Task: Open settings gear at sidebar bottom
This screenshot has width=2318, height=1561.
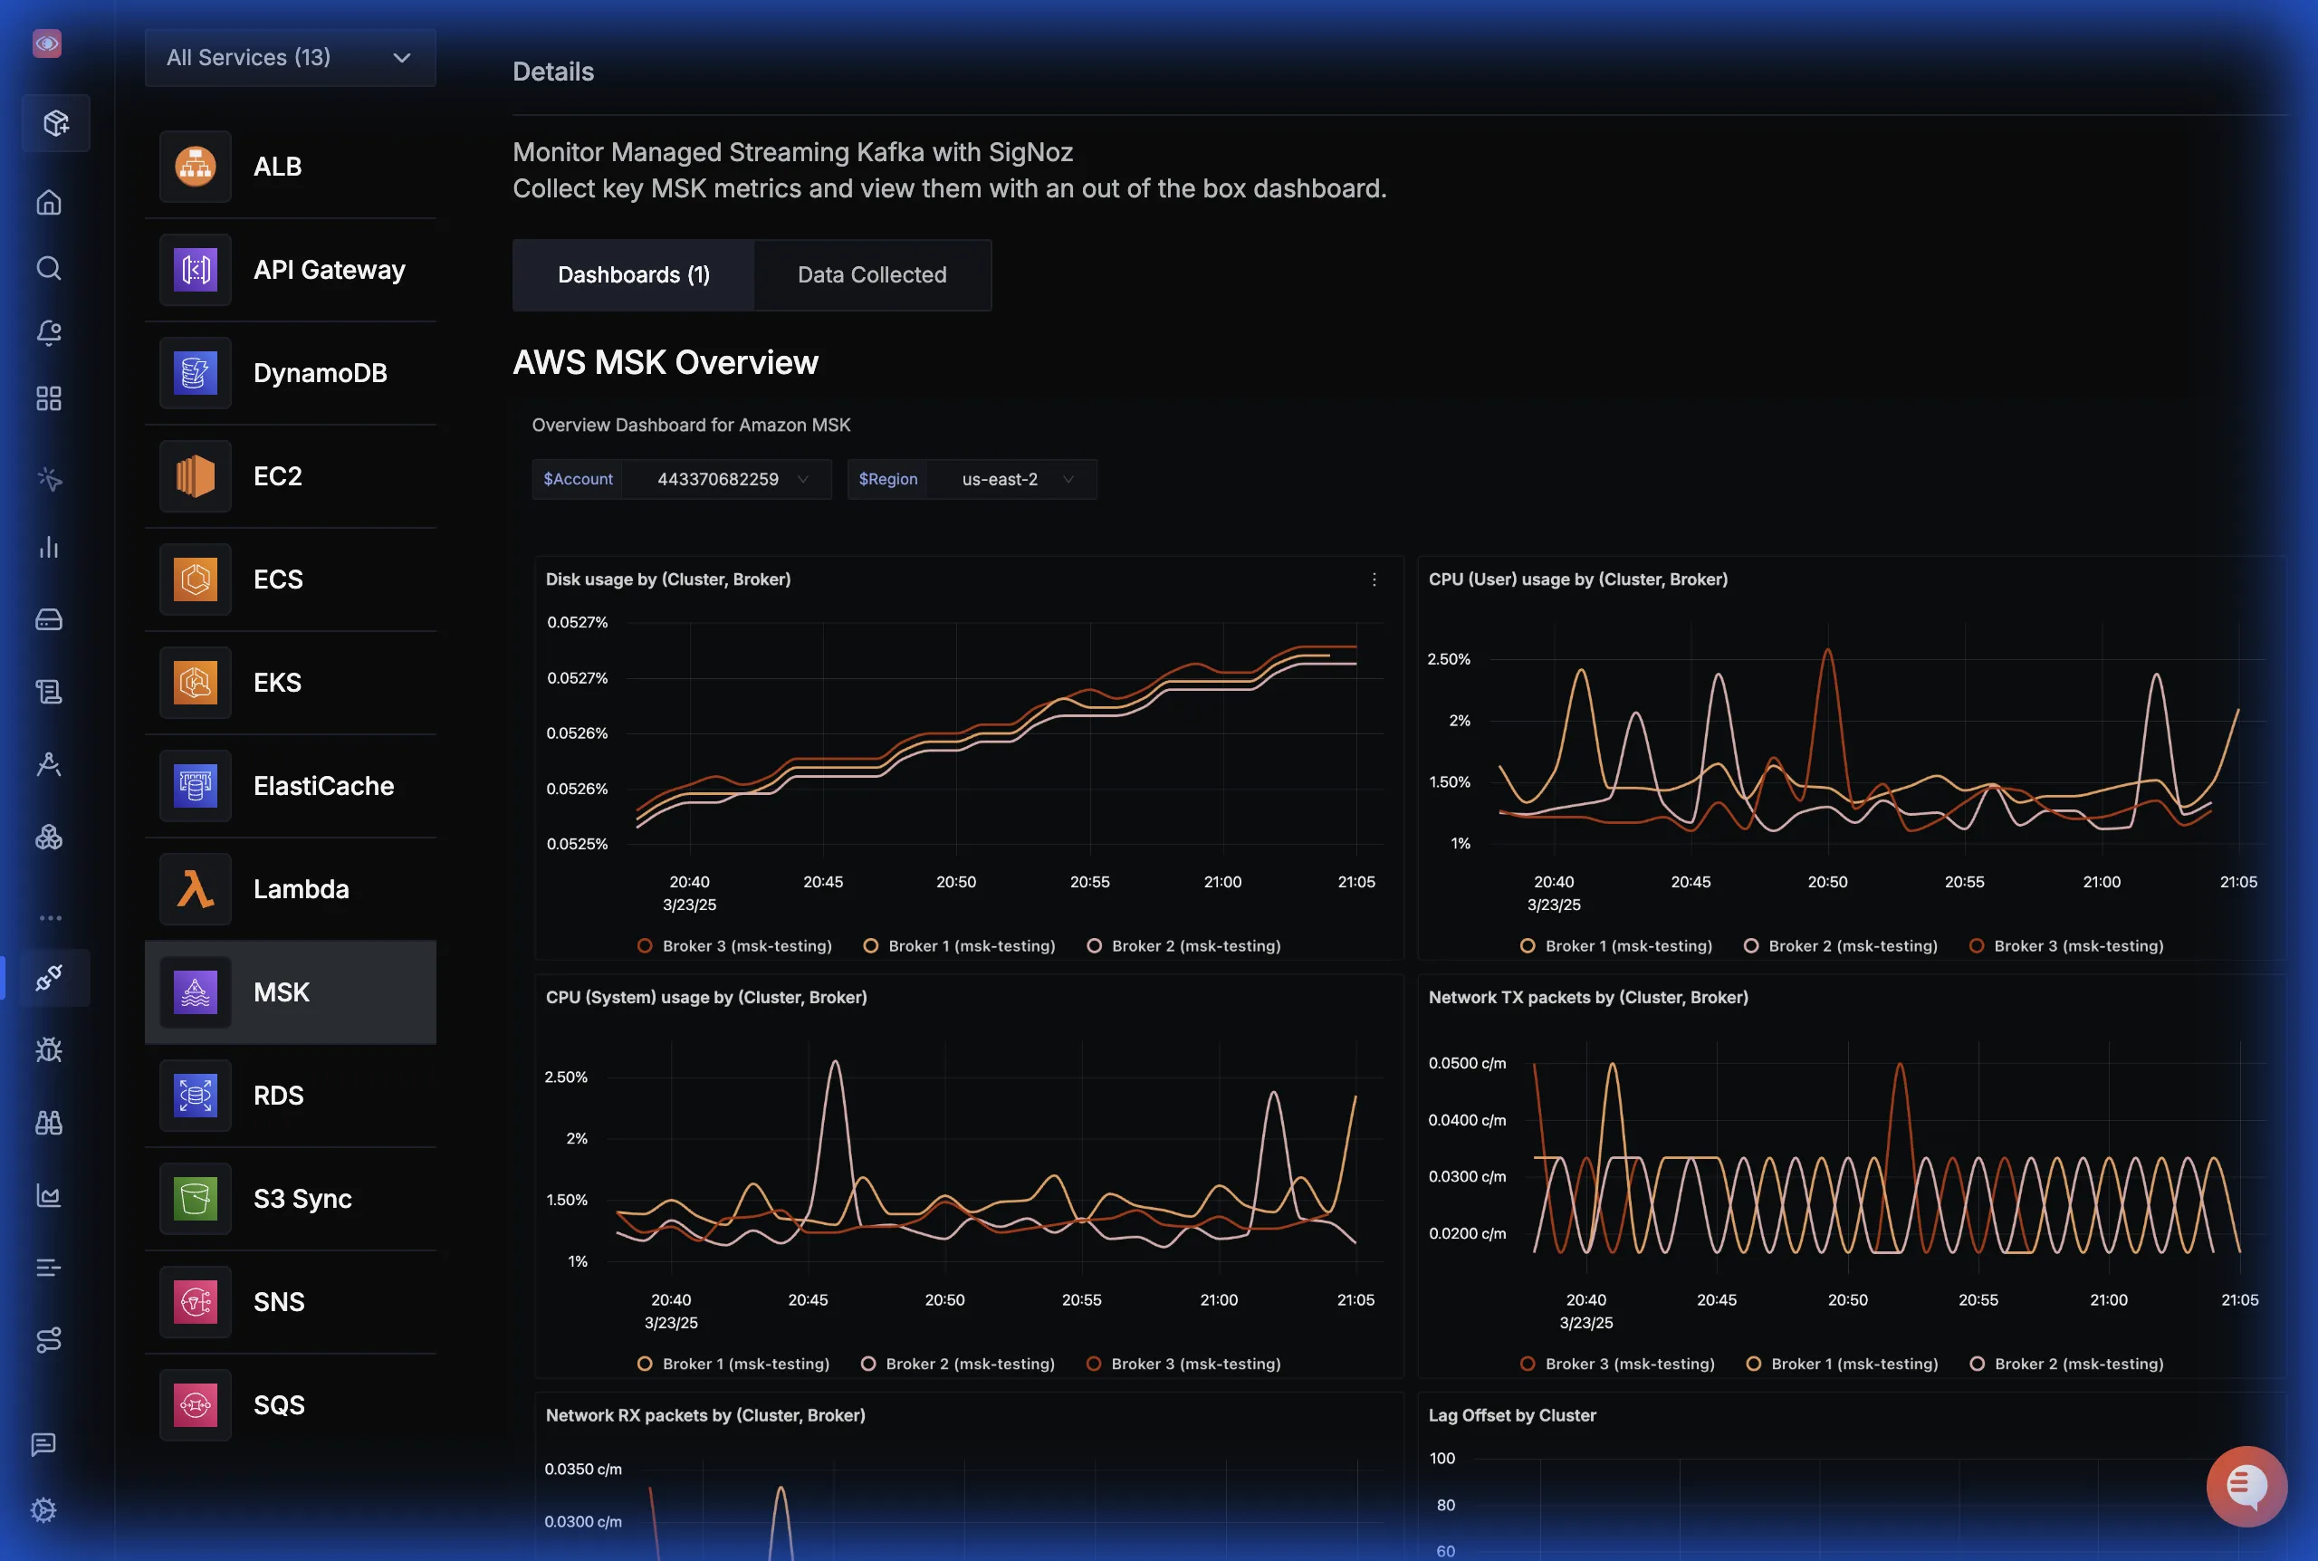Action: pyautogui.click(x=43, y=1510)
